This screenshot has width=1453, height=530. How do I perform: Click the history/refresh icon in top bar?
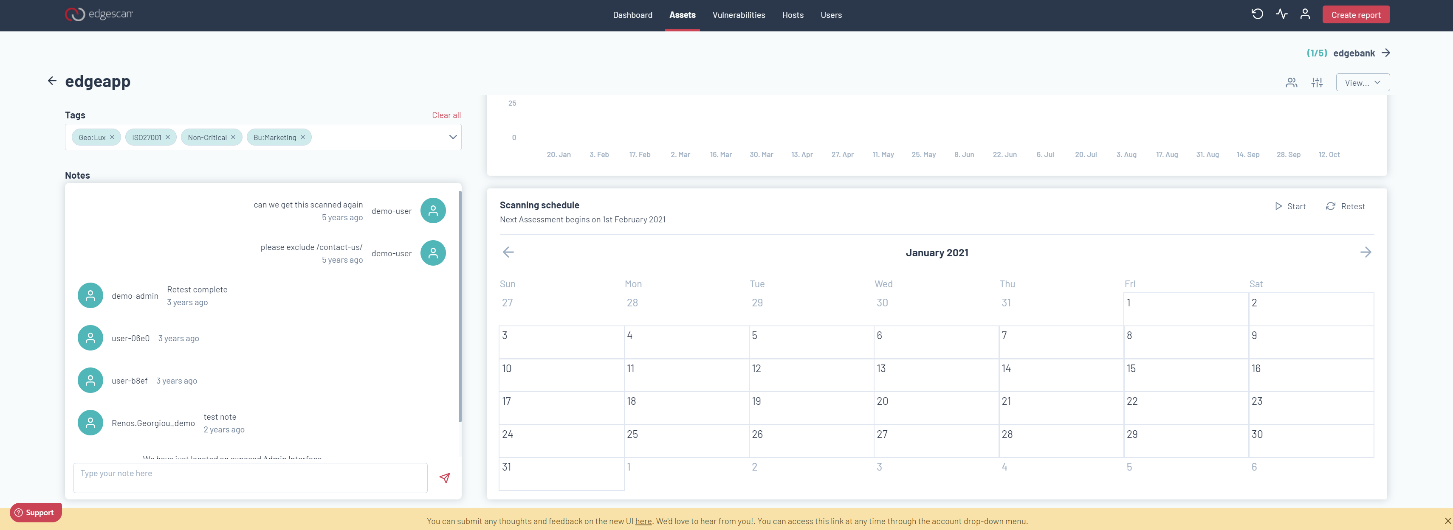tap(1257, 14)
